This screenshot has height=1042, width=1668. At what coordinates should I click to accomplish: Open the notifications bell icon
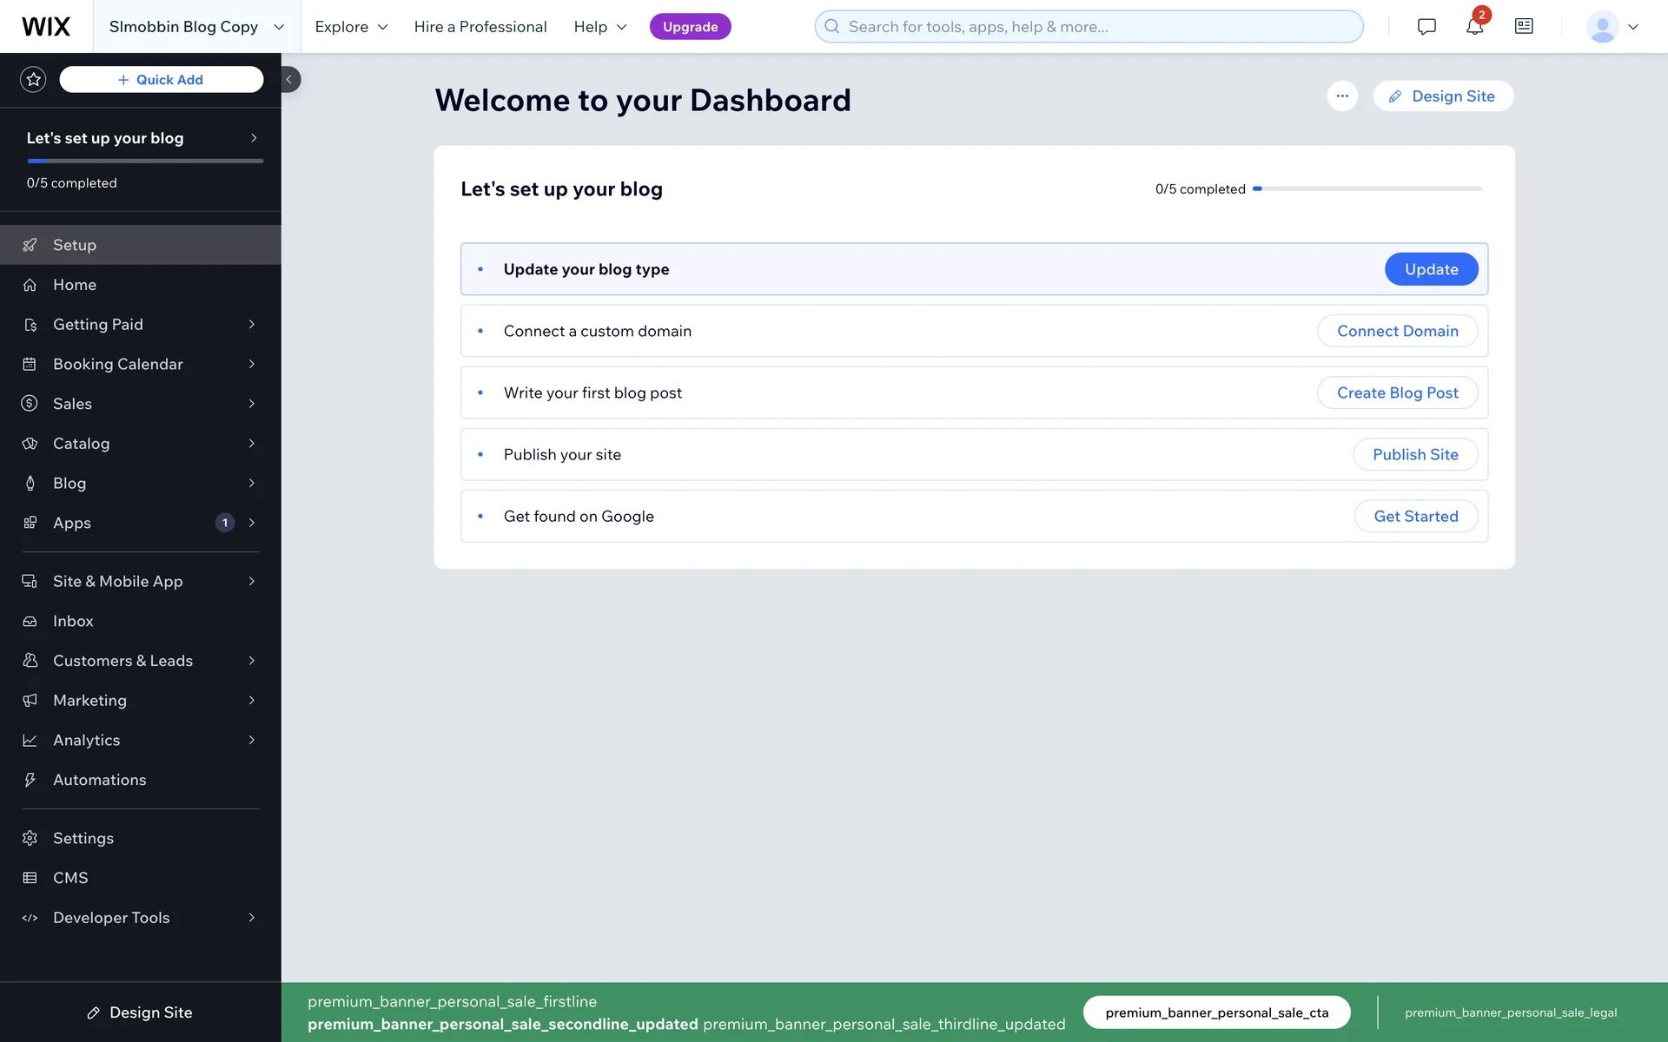tap(1474, 27)
